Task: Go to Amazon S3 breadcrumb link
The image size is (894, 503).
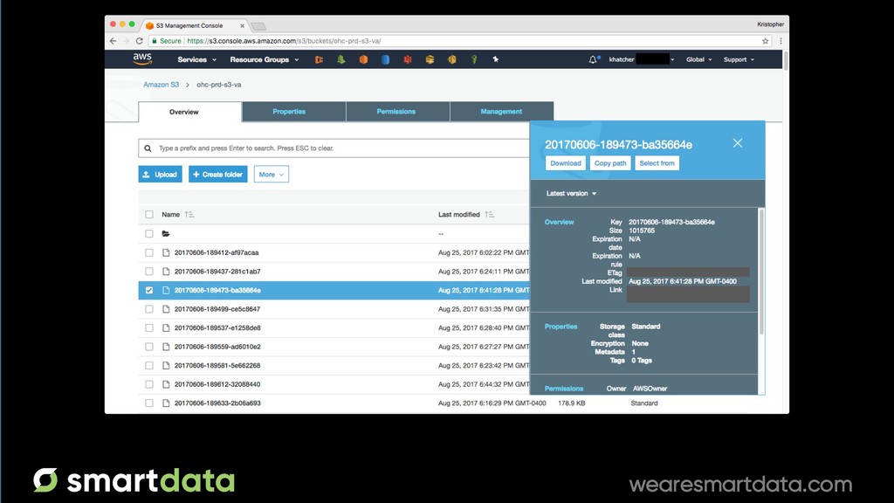Action: (x=161, y=85)
